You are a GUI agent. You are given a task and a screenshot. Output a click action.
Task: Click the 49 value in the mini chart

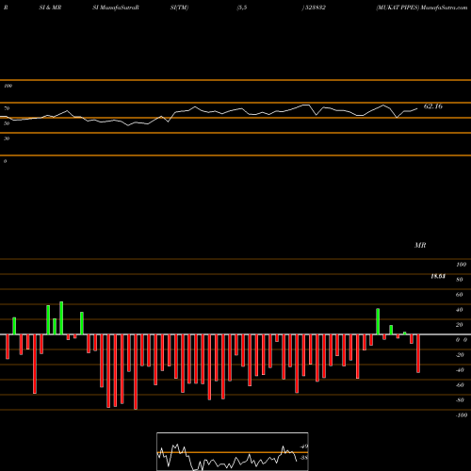point(304,447)
